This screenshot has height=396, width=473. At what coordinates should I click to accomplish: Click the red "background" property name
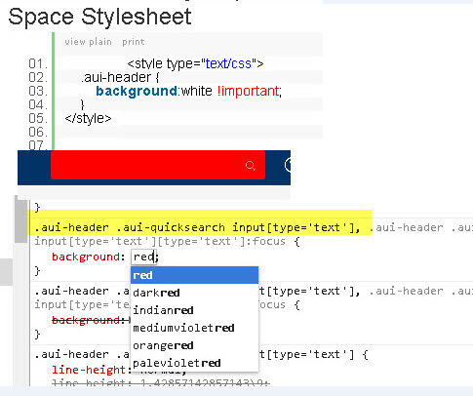[86, 257]
